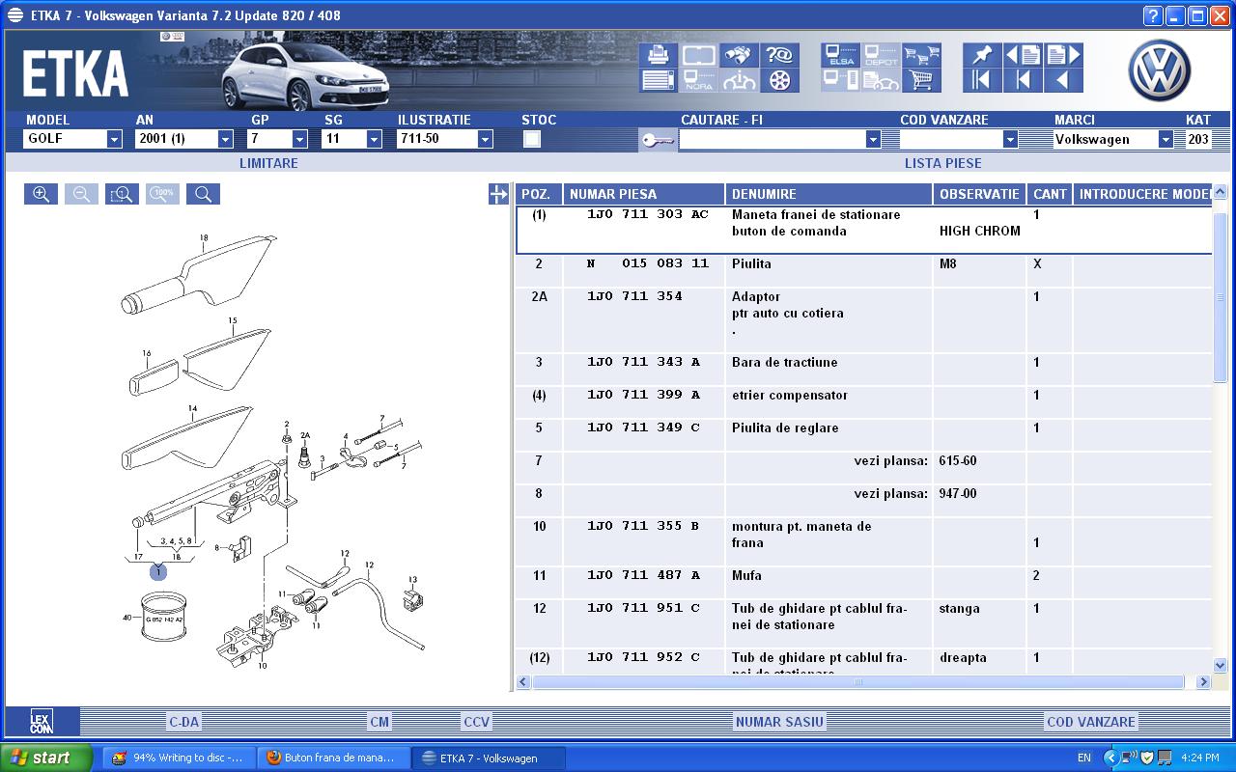Select part row 1J0 711 303 AC
The height and width of the screenshot is (772, 1236).
(x=864, y=230)
